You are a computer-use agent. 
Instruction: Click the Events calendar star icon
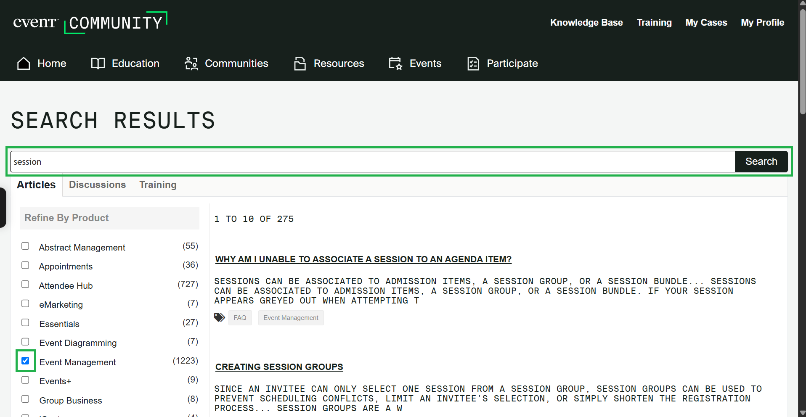(395, 63)
